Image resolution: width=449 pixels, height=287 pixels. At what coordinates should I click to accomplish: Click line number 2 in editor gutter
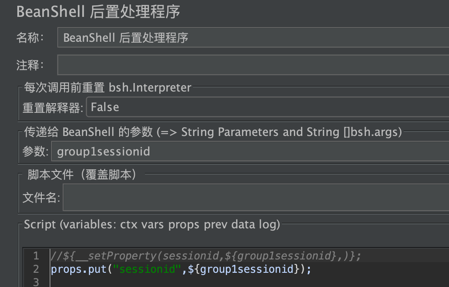click(36, 269)
